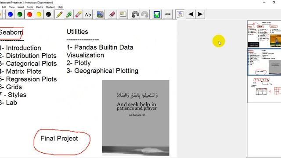Image resolution: width=281 pixels, height=158 pixels.
Task: Open the Edit menu
Action: coord(4,7)
